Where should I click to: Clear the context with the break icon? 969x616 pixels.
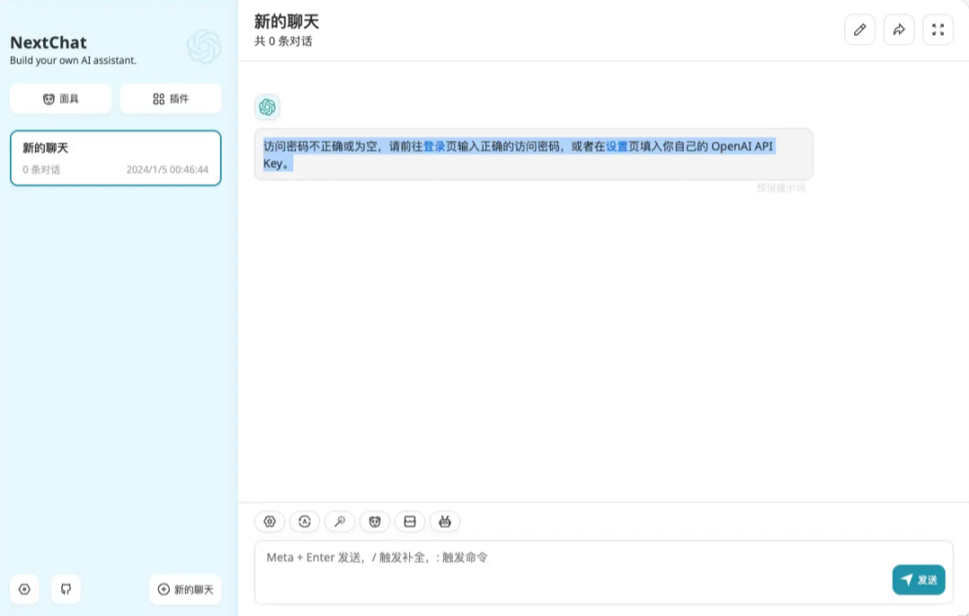[x=409, y=521]
